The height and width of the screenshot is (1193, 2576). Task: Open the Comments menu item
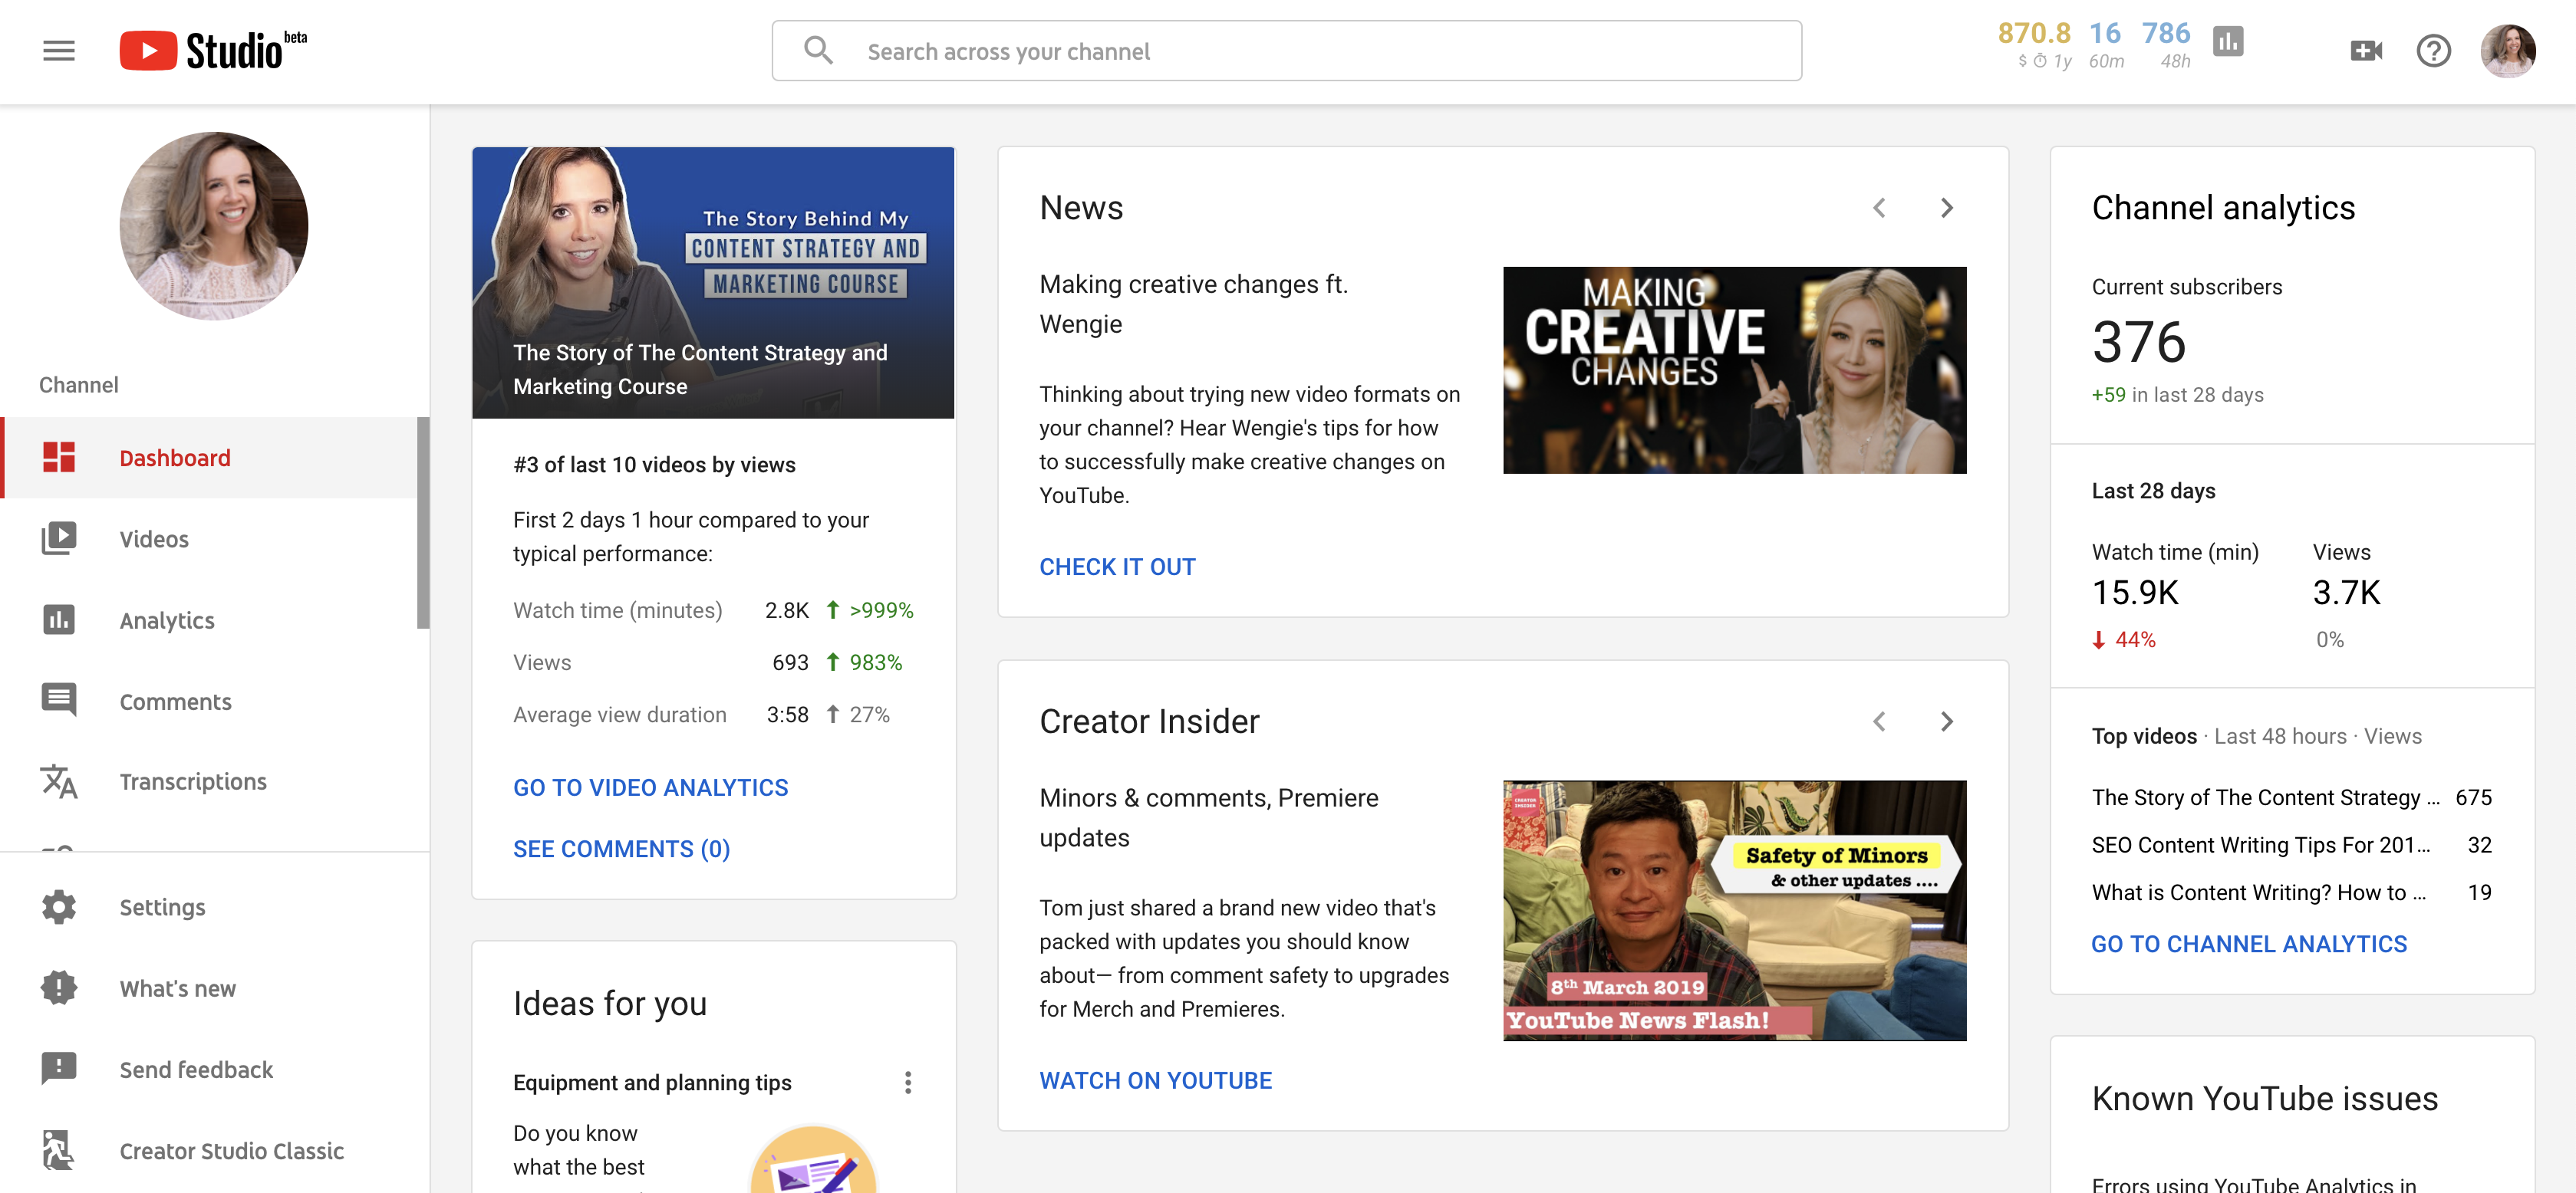tap(208, 701)
